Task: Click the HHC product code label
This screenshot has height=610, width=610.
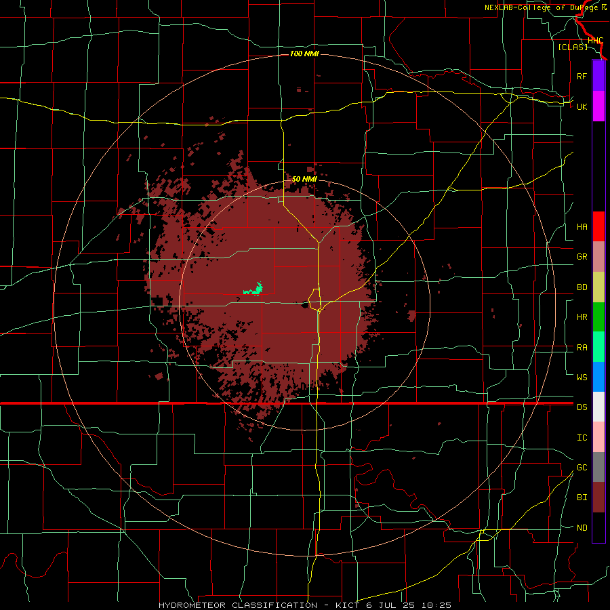Action: 596,41
